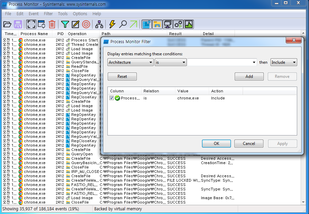Open the Architecture column dropdown
309x214 pixels.
[130, 62]
